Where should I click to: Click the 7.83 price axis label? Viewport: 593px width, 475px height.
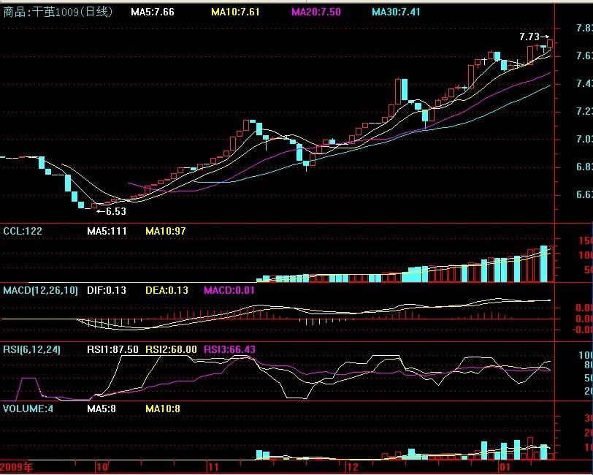(584, 28)
